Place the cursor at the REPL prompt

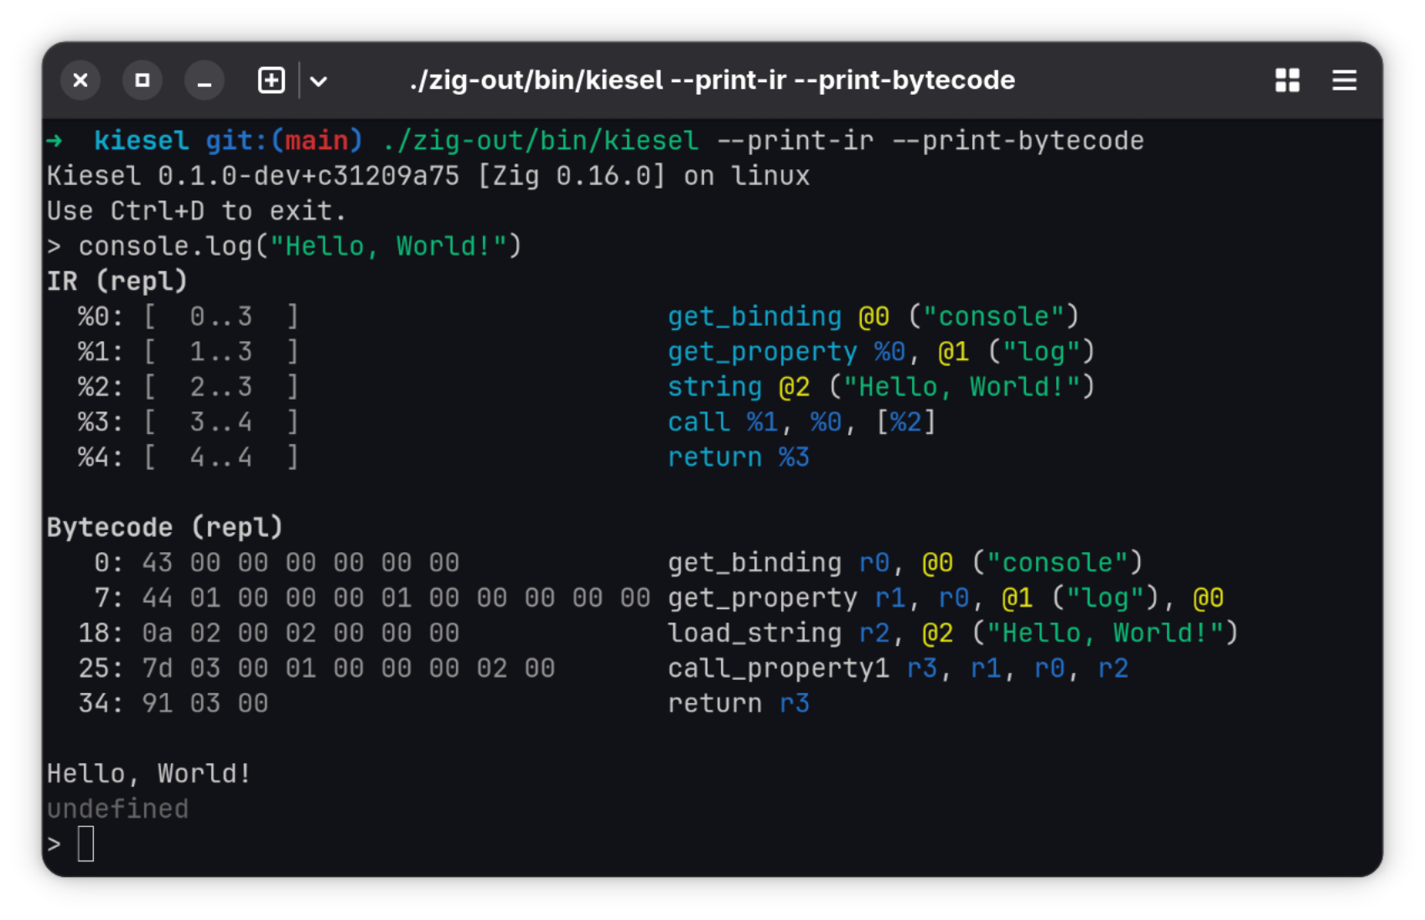pos(86,844)
